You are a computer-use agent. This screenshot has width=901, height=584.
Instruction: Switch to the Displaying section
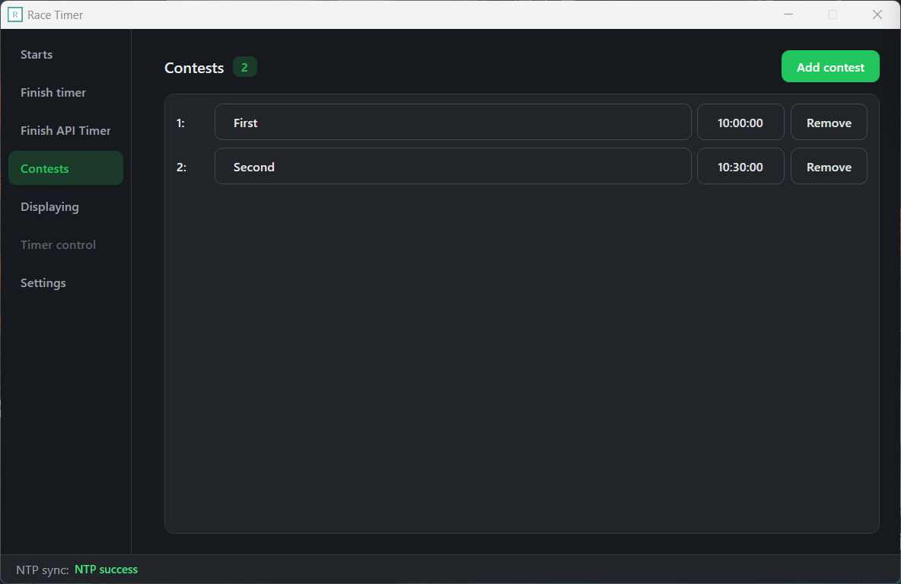(65, 206)
